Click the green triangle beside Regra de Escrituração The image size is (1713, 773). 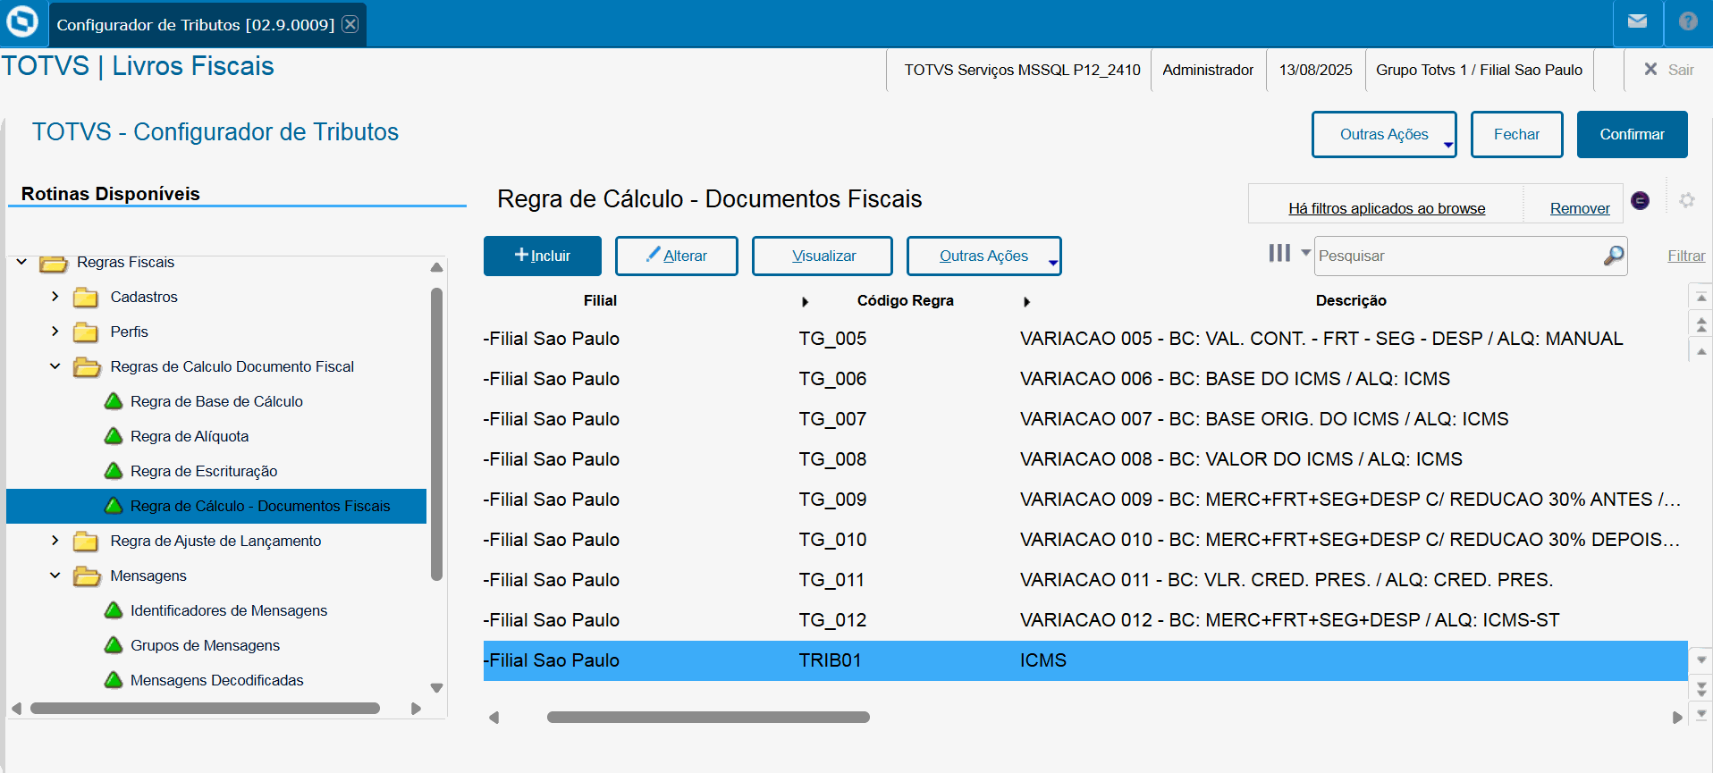coord(114,471)
